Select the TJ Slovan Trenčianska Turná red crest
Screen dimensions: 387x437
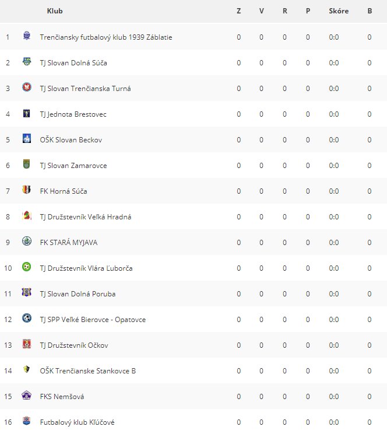(x=27, y=88)
